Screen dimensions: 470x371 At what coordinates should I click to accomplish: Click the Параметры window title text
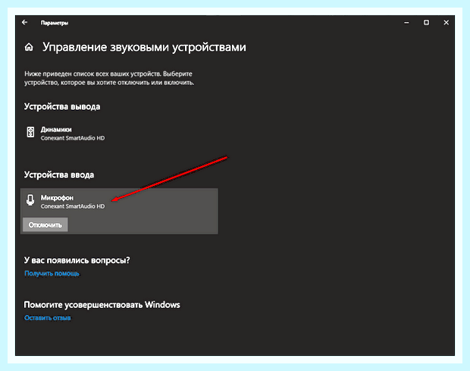click(x=55, y=23)
